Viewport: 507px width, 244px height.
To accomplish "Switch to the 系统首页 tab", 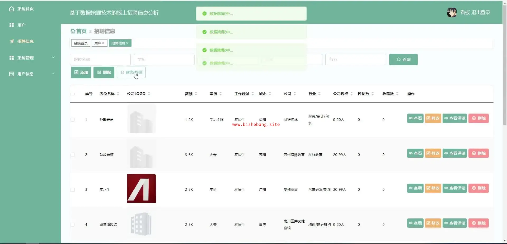I will tap(81, 43).
